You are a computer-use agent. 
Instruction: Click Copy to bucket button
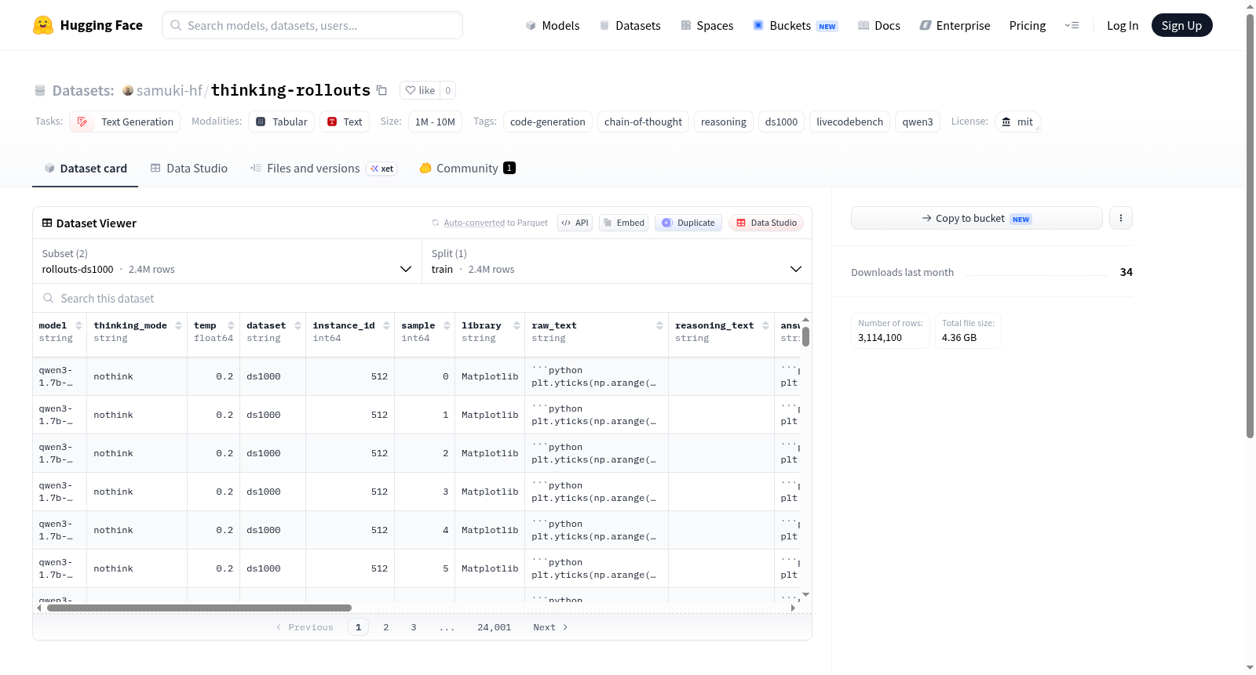tap(977, 218)
